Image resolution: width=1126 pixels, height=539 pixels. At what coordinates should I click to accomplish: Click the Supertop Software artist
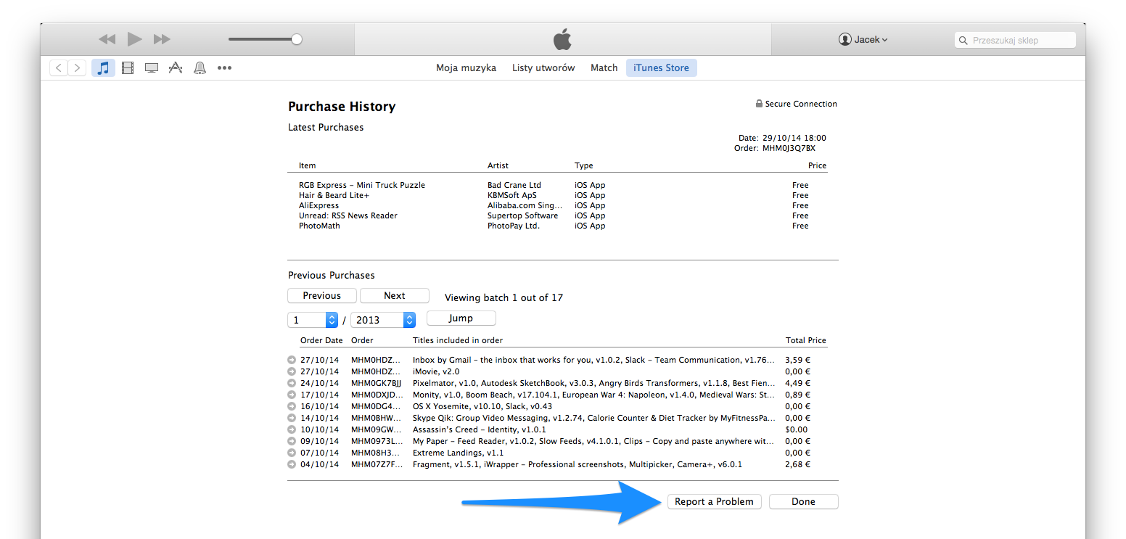tap(523, 215)
